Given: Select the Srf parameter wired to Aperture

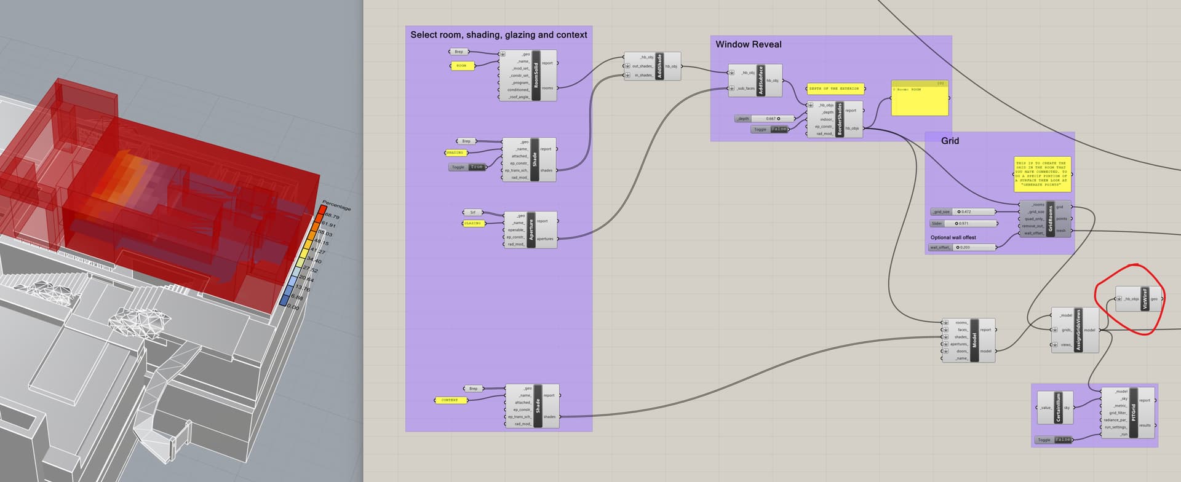Looking at the screenshot, I should (472, 213).
